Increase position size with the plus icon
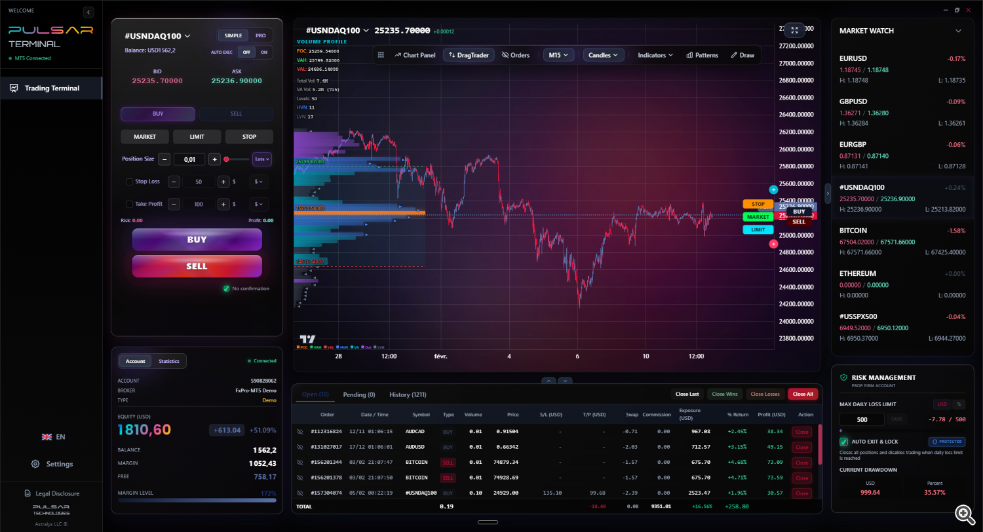 tap(214, 159)
